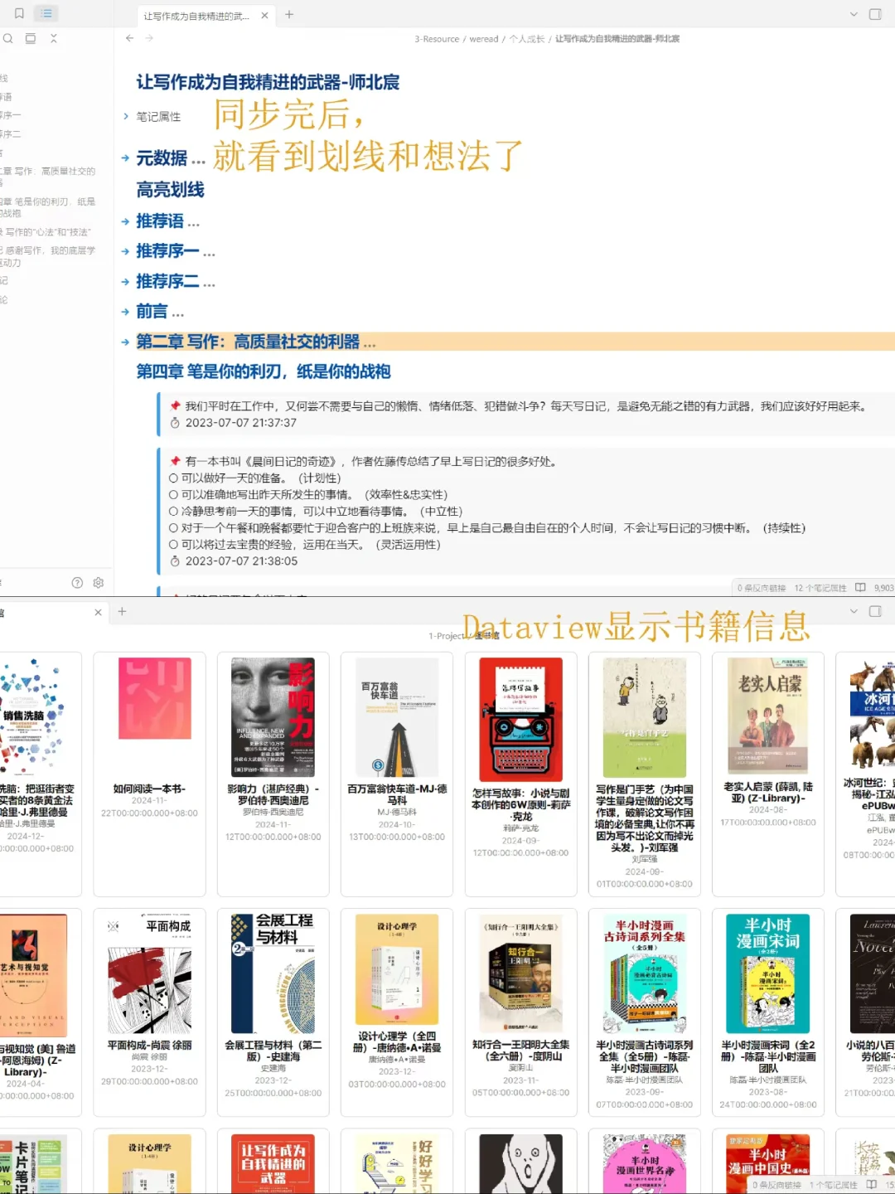Open 1-Project in the bottom pane breadcrumb
The image size is (895, 1194).
pos(447,636)
